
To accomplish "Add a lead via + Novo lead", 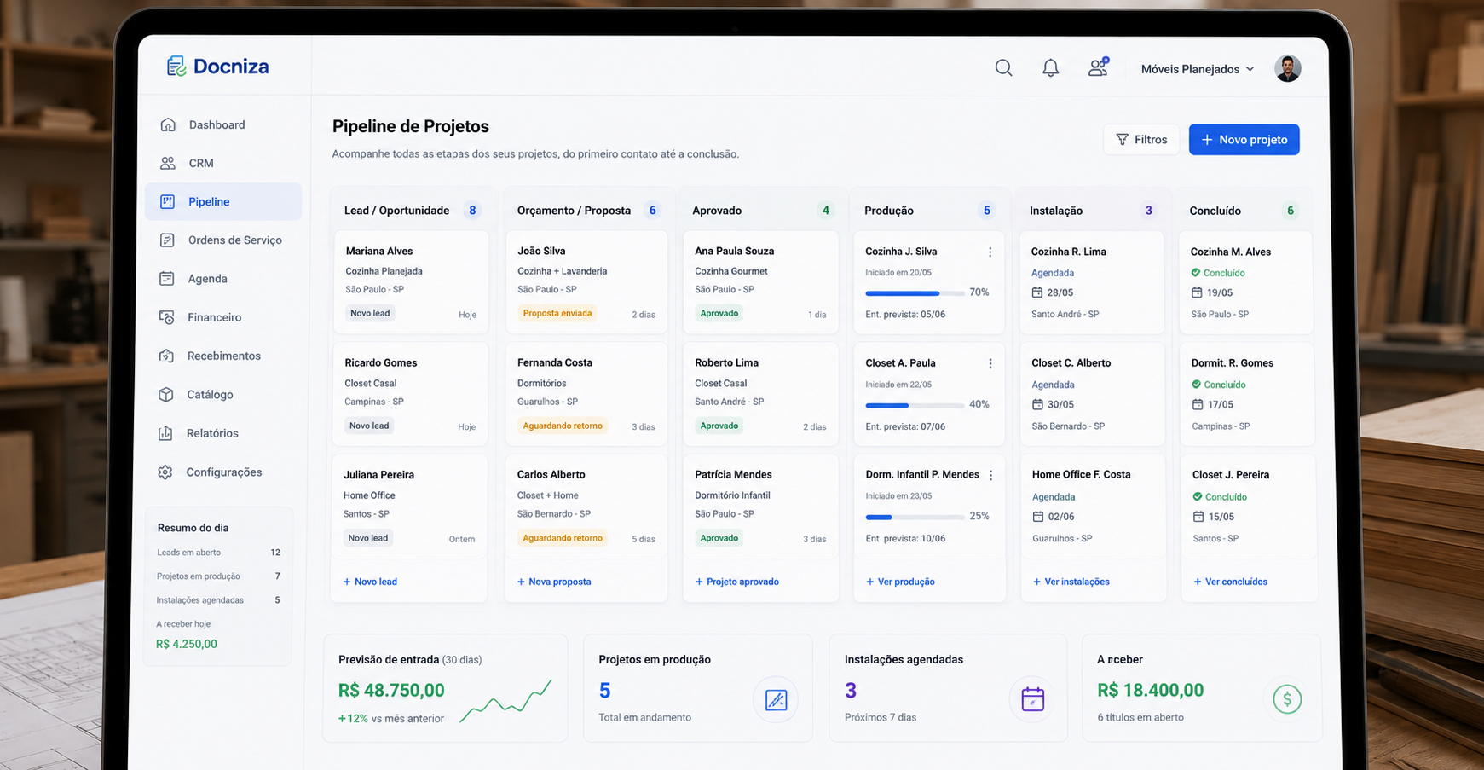I will 370,582.
